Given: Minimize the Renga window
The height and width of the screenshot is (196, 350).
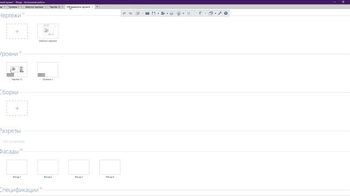Looking at the screenshot, I should click(335, 2).
